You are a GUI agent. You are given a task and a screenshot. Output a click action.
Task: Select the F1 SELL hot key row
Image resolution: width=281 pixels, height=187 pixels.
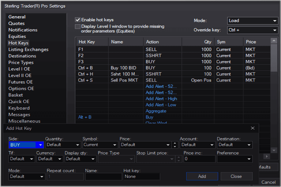[173, 49]
